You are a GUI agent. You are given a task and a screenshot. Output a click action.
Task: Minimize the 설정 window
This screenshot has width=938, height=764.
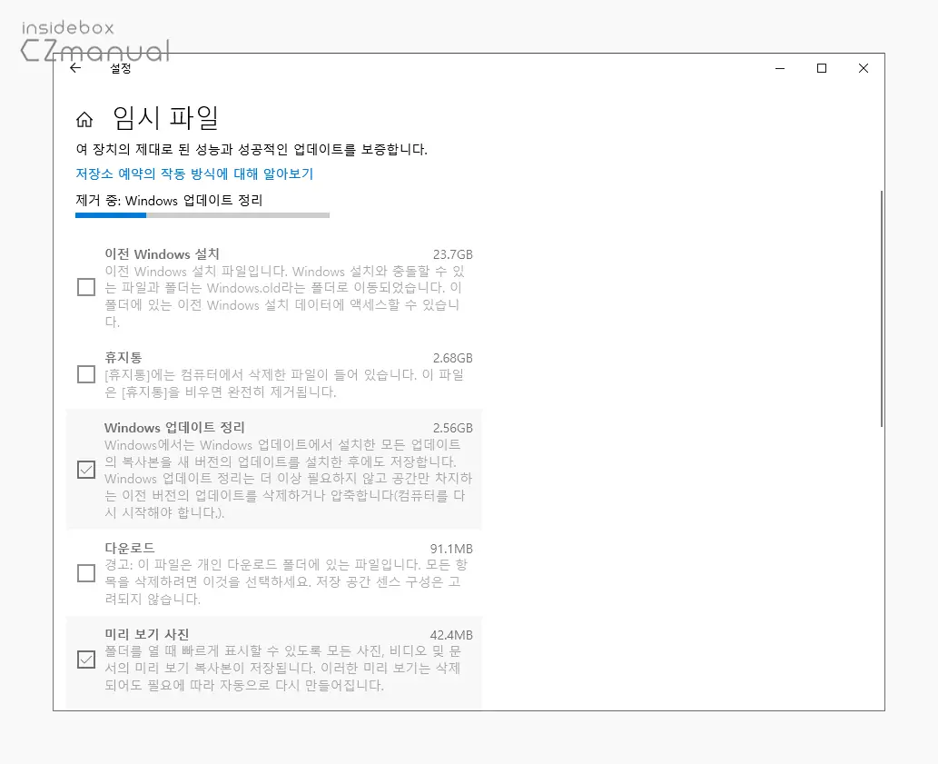[x=780, y=68]
